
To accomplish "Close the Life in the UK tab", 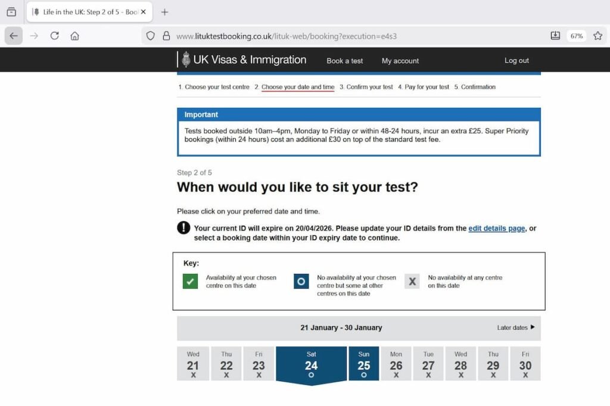I will [x=143, y=12].
